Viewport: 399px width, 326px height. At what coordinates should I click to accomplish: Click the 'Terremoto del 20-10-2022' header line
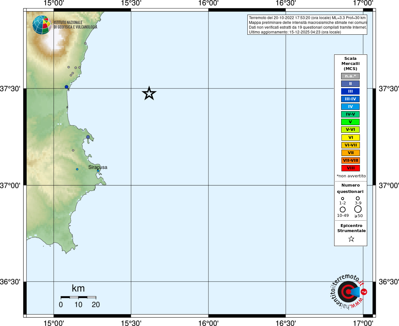(307, 18)
